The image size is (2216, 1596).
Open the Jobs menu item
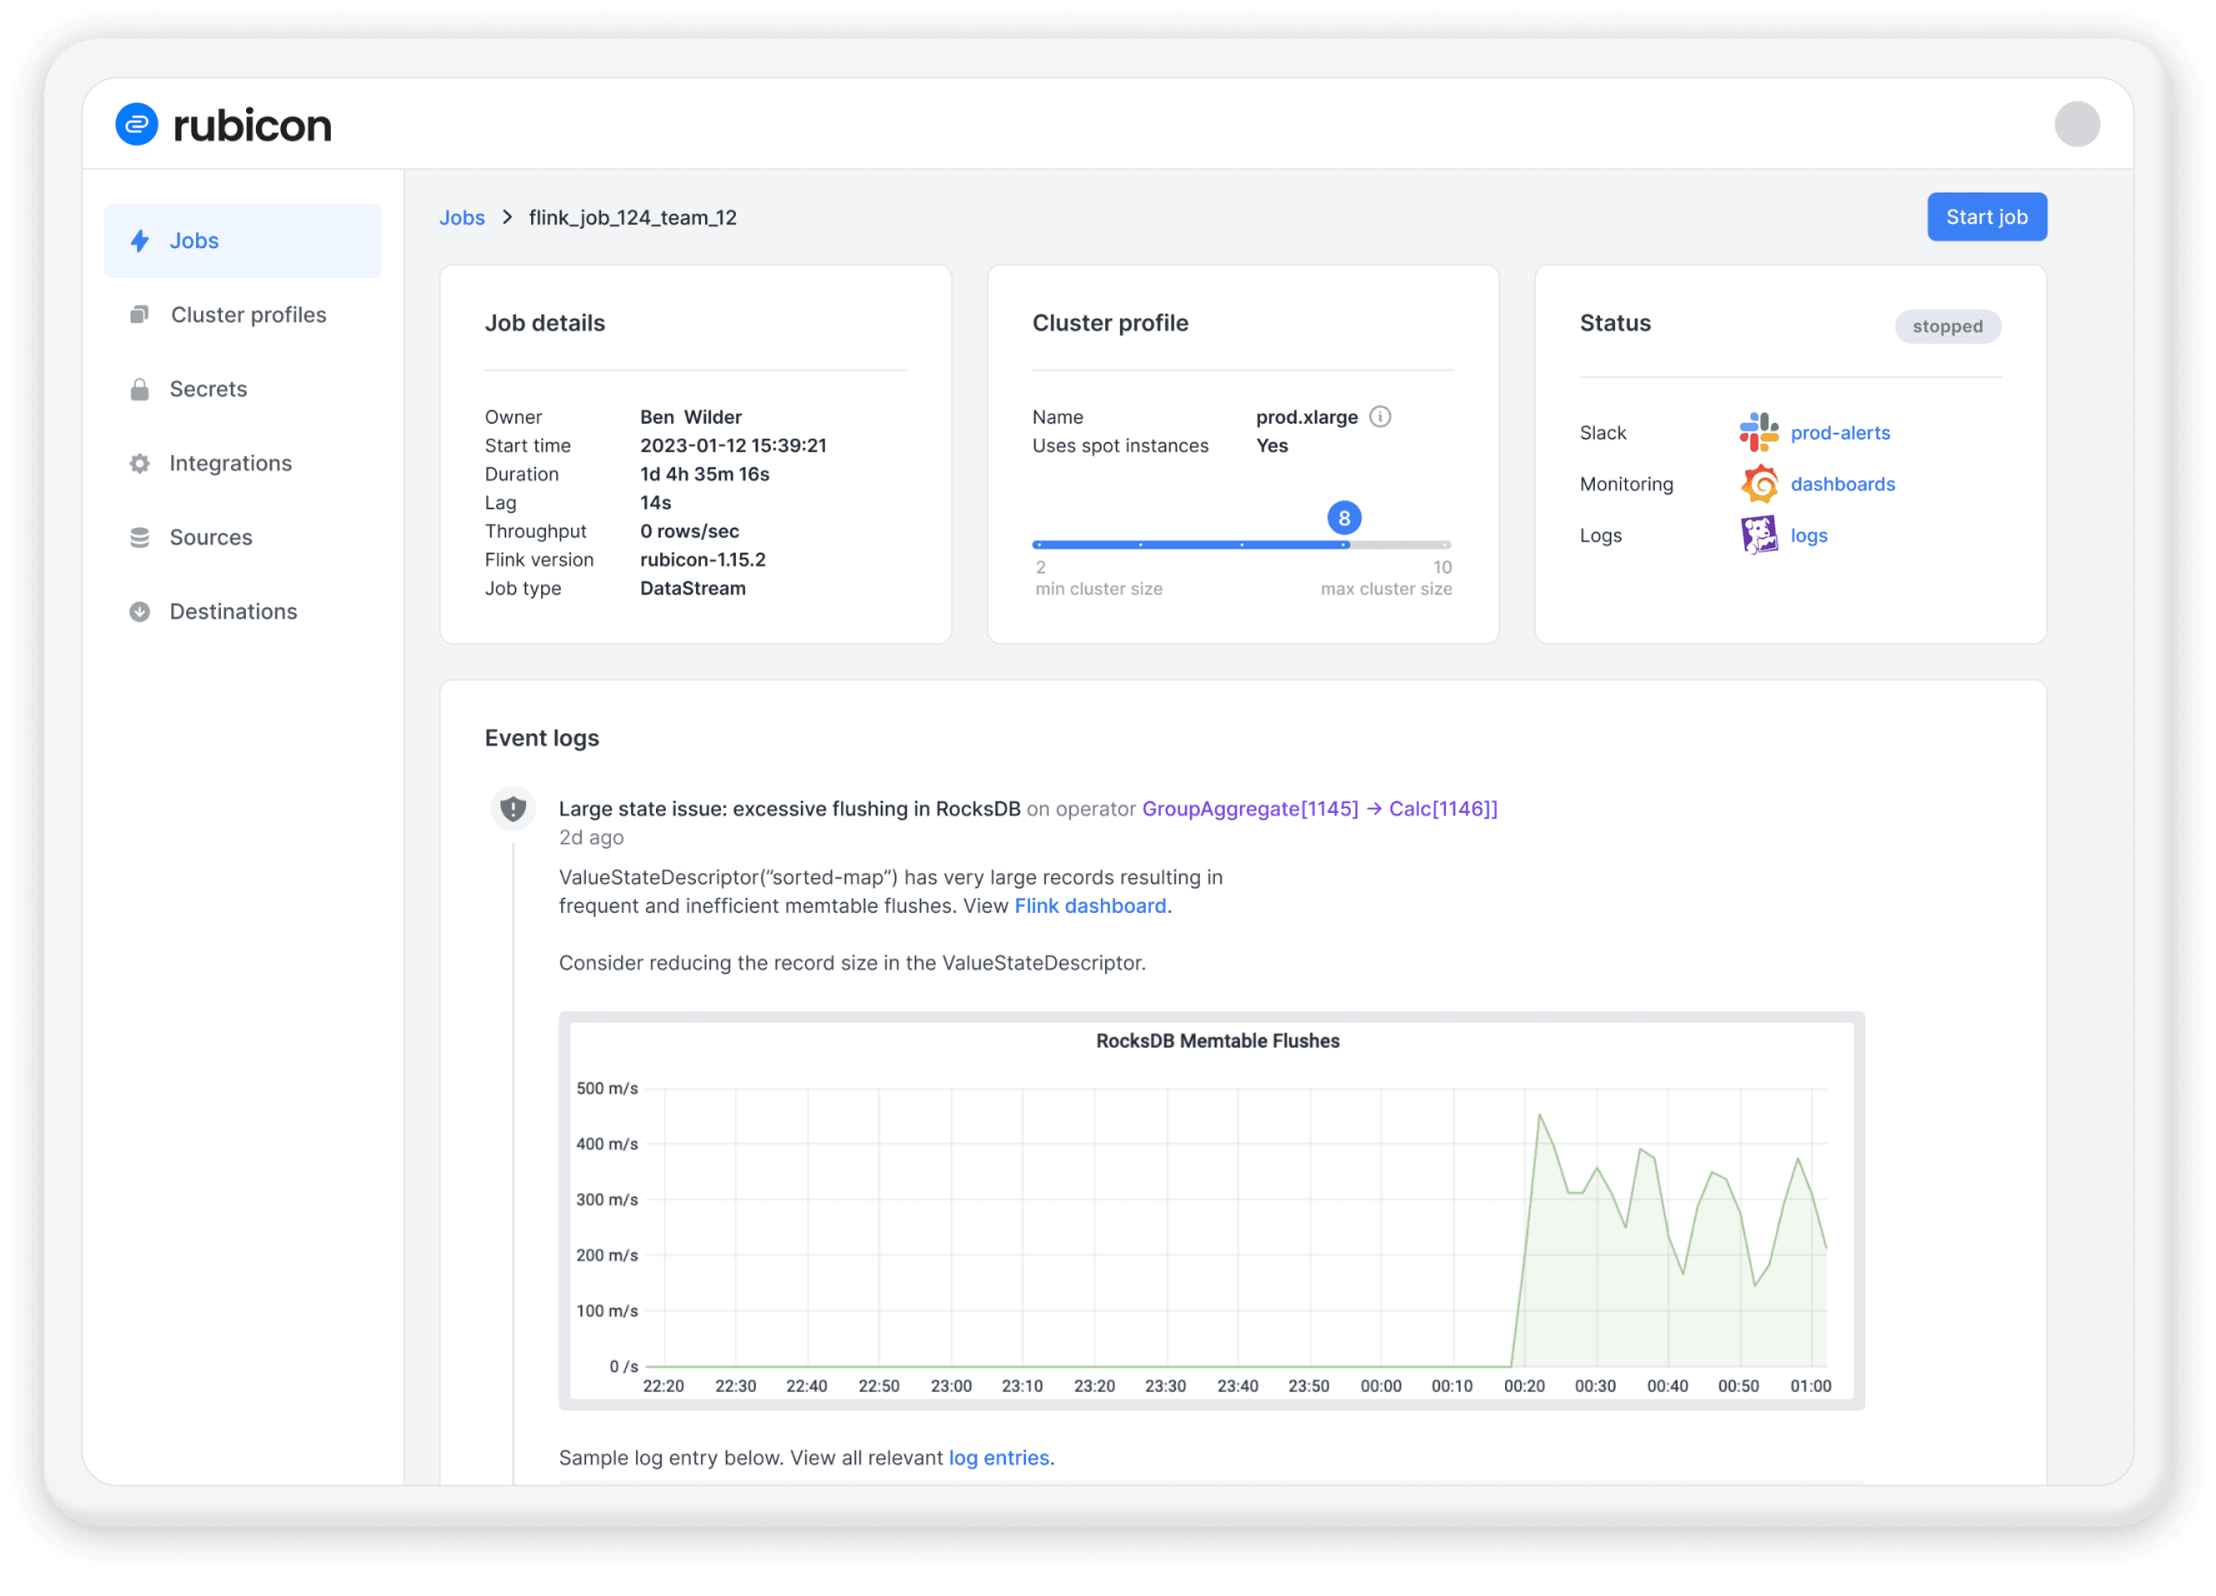[242, 240]
